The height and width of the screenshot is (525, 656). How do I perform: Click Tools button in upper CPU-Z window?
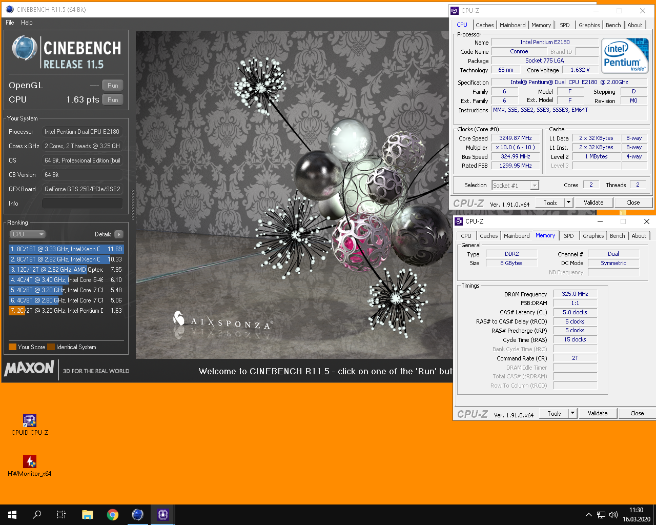coord(550,203)
